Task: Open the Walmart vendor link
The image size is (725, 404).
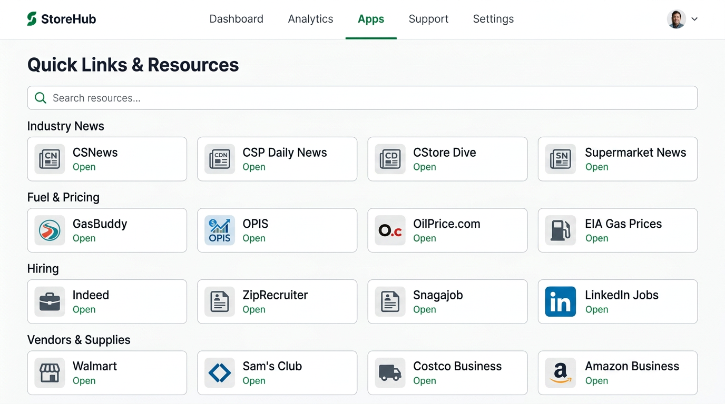Action: (84, 381)
